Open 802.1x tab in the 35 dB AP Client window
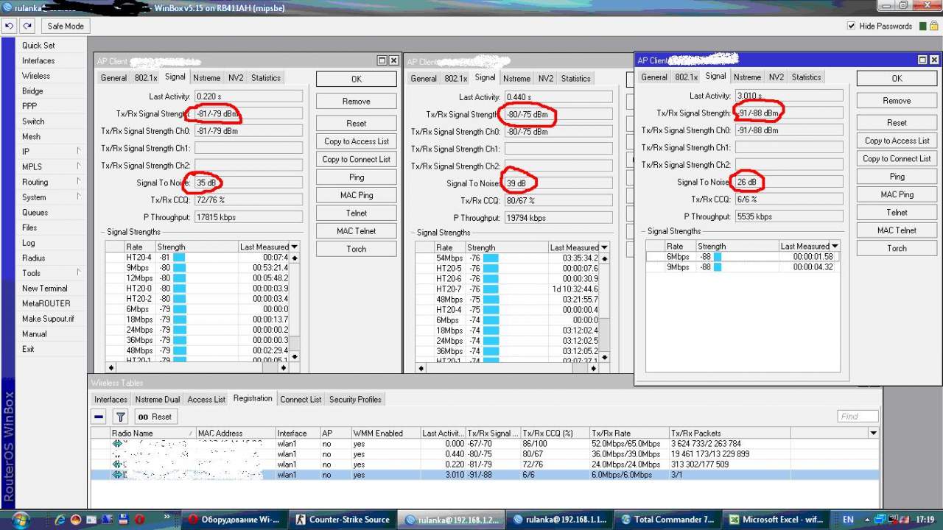 pos(146,78)
